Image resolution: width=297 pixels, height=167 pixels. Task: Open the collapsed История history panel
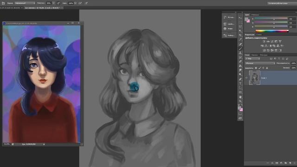pyautogui.click(x=229, y=17)
